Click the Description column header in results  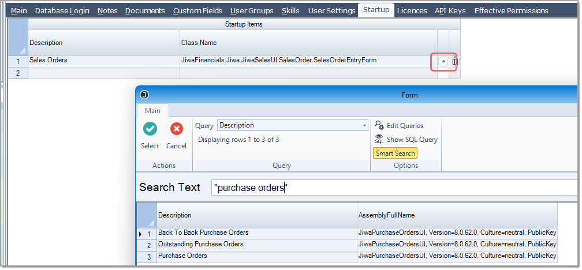pos(257,215)
